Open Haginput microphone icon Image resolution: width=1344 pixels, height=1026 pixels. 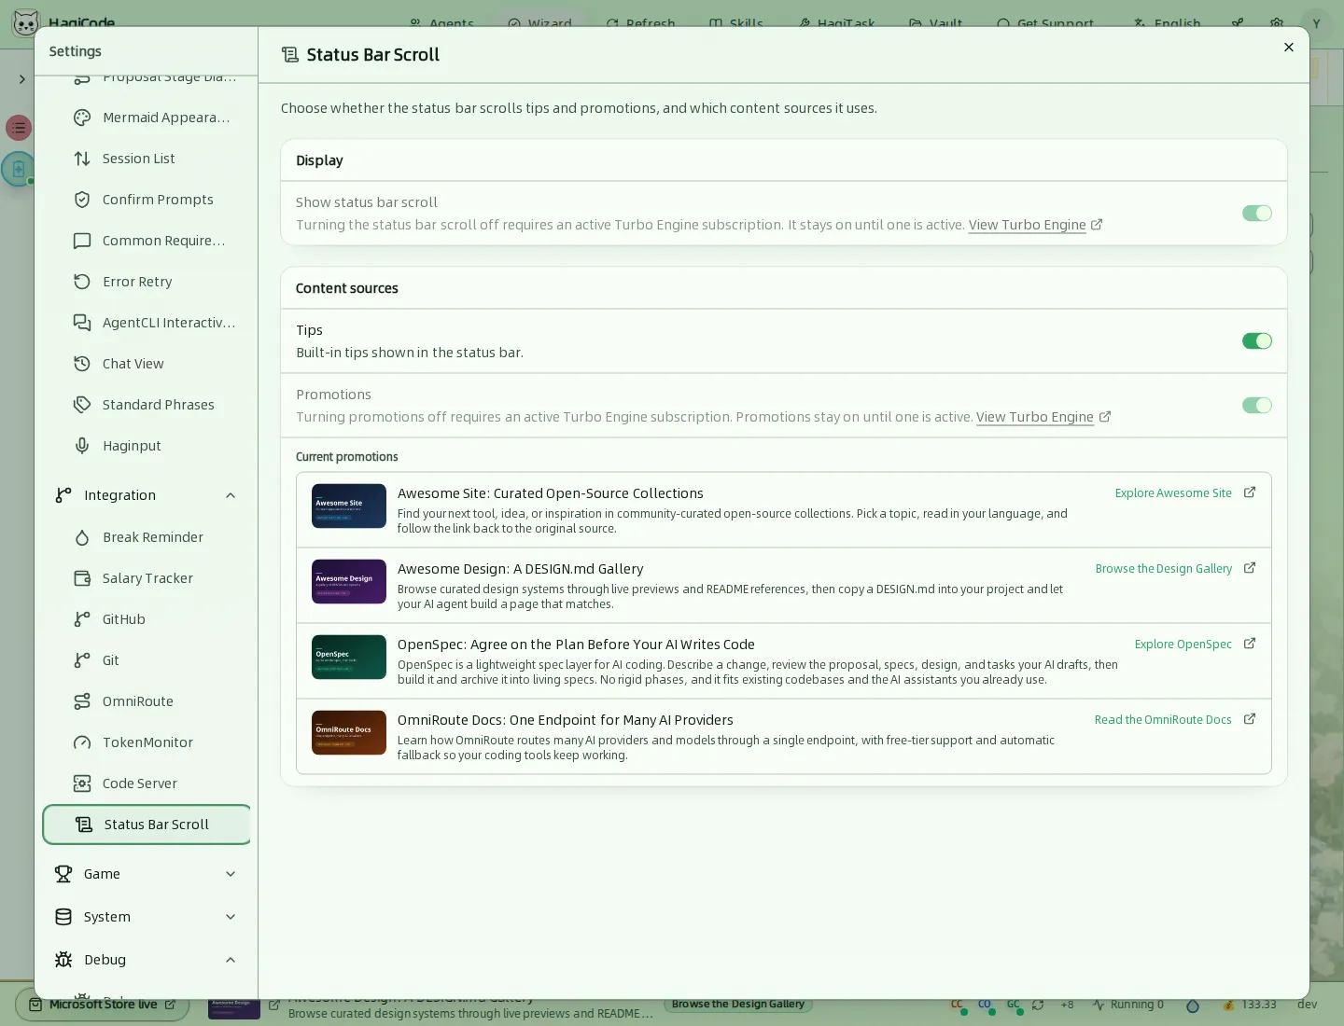point(82,446)
